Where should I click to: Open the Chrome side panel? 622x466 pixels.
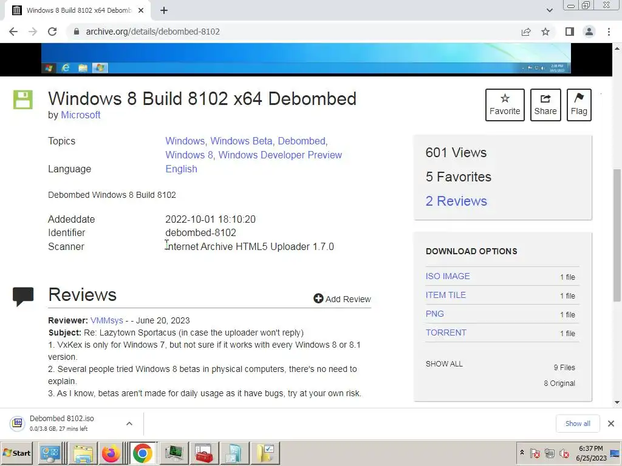[x=570, y=32]
